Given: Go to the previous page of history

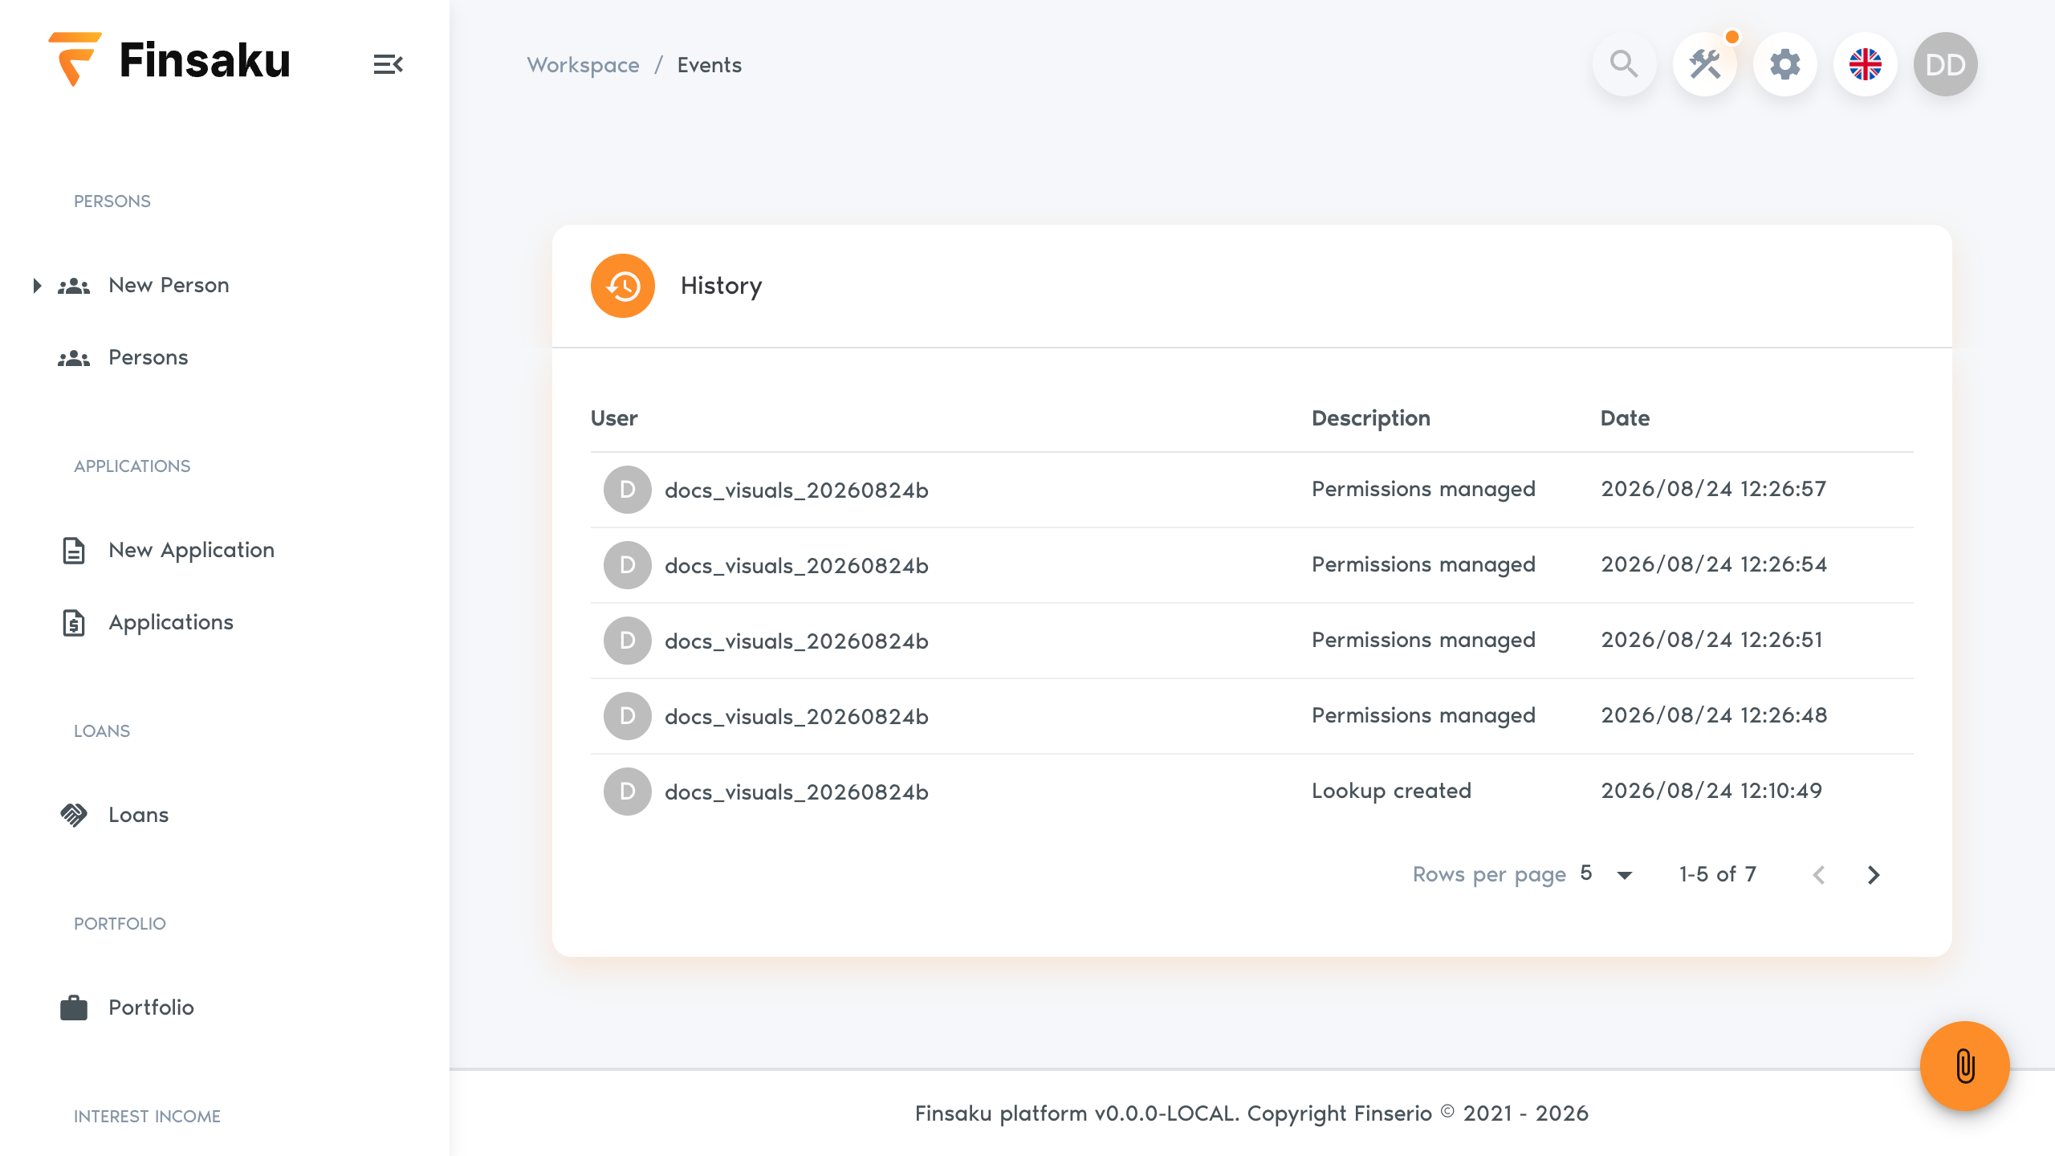Looking at the screenshot, I should [1819, 875].
